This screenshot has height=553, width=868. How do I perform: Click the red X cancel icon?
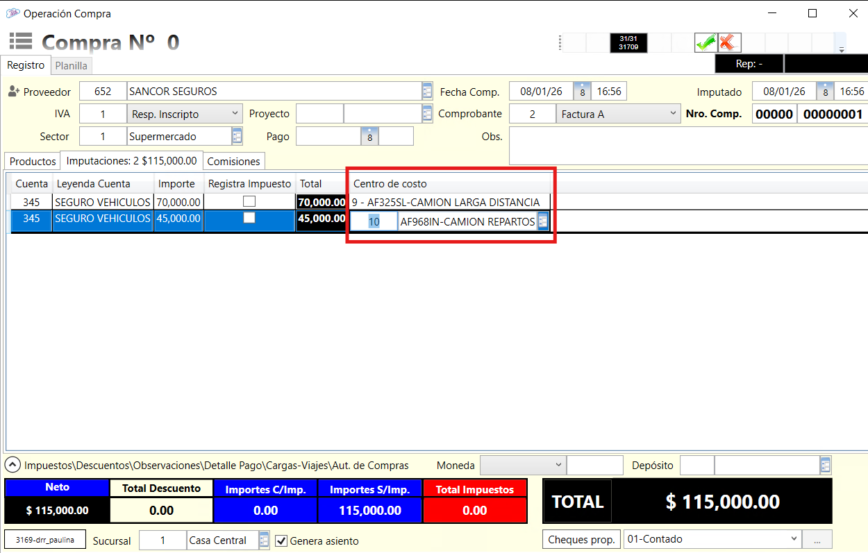point(728,43)
